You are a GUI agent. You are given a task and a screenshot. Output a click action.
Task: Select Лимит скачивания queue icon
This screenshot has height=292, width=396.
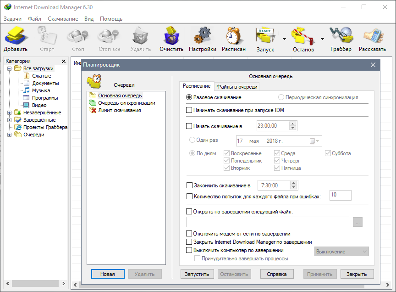pyautogui.click(x=93, y=110)
